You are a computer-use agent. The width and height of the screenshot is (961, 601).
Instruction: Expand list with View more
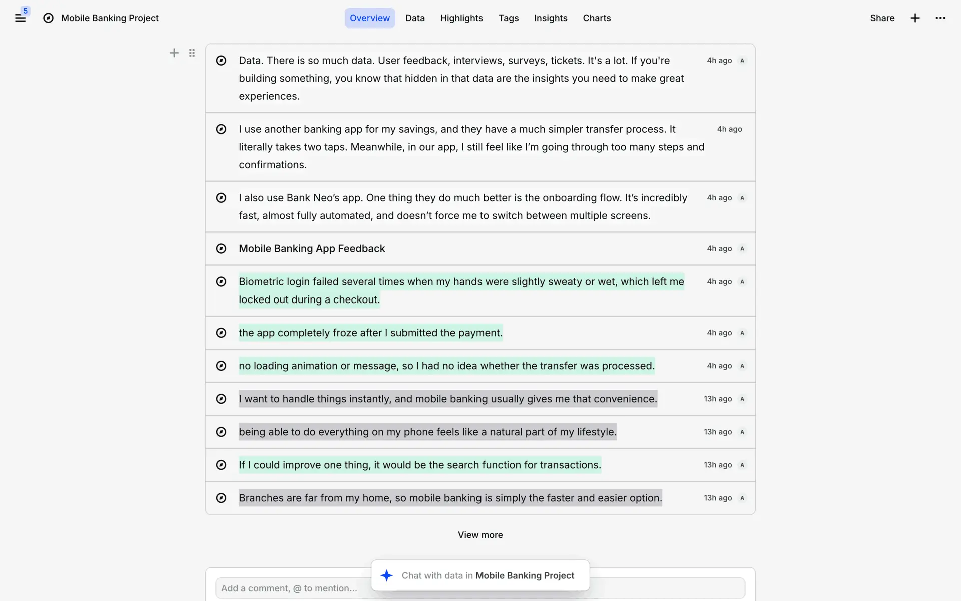480,535
